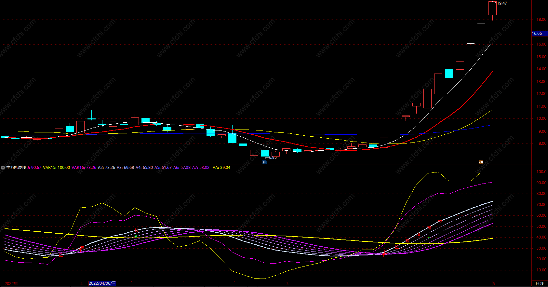
Task: Click the A2: 73.26 indicator value
Action: 106,168
